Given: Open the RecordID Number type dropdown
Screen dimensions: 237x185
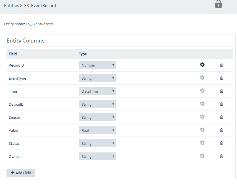Looking at the screenshot, I should [x=97, y=65].
